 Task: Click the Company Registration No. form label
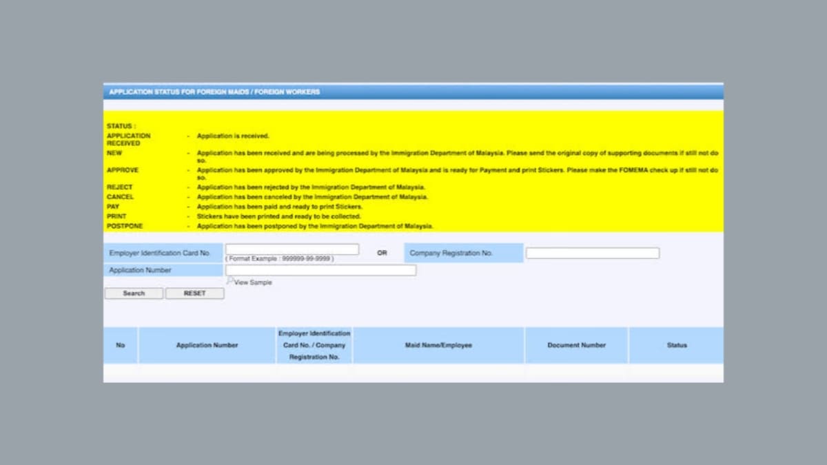point(451,254)
